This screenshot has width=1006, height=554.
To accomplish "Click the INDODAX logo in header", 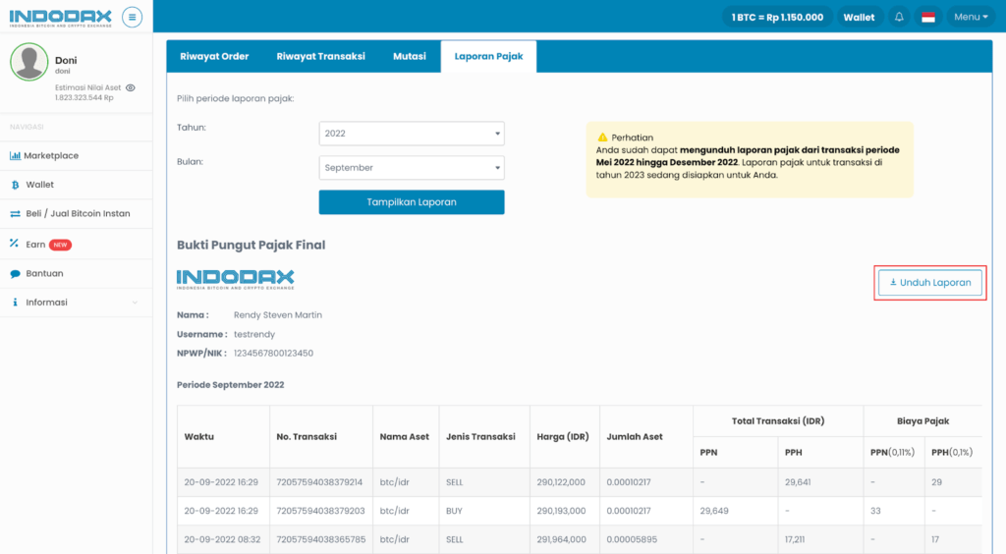I will point(60,18).
